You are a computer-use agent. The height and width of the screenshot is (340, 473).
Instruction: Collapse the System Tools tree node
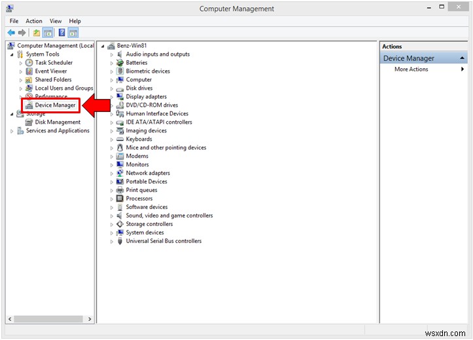pyautogui.click(x=12, y=54)
